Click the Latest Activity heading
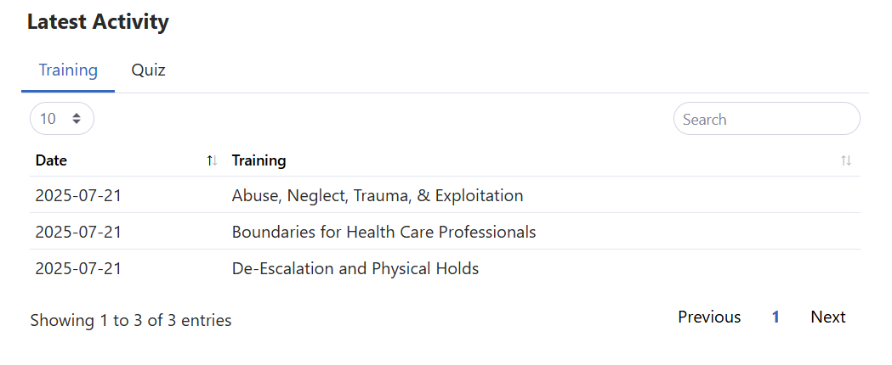This screenshot has height=365, width=892. coord(98,23)
